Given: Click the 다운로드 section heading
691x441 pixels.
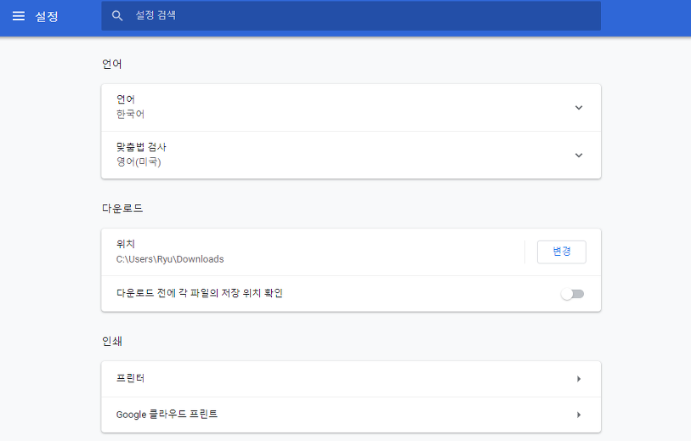Looking at the screenshot, I should click(x=122, y=208).
